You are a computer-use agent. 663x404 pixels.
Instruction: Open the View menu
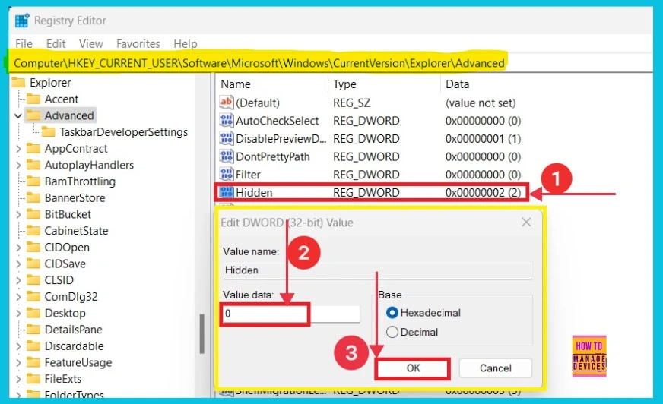click(x=91, y=43)
